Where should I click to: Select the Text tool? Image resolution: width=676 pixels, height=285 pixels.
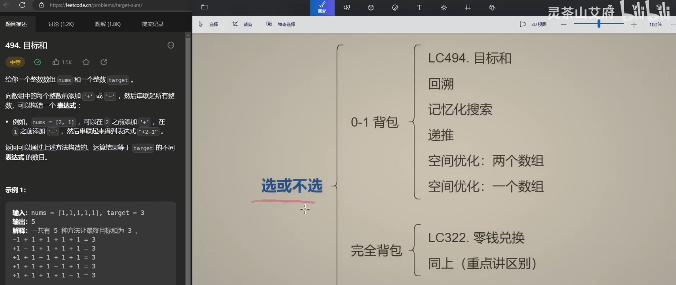tap(419, 7)
